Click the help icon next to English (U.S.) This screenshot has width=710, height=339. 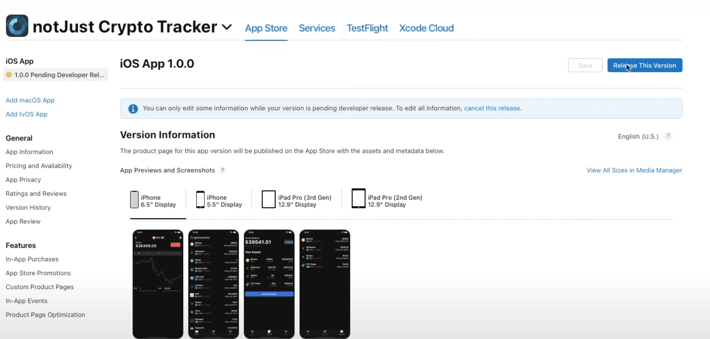pyautogui.click(x=668, y=136)
